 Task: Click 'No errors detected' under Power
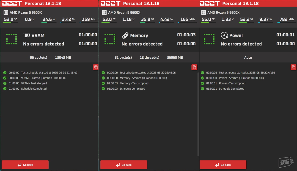click(241, 44)
